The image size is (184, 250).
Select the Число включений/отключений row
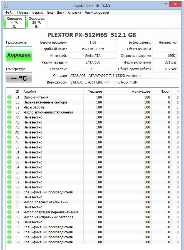click(92, 112)
